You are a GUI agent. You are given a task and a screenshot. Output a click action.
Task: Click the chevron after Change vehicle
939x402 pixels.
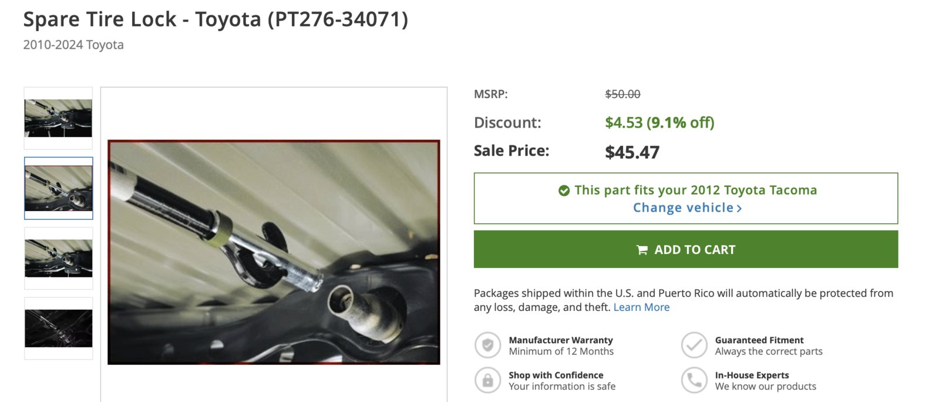click(739, 208)
